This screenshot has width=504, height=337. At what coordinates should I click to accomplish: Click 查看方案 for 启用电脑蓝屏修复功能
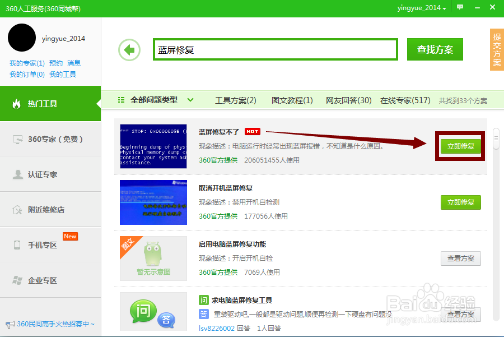pyautogui.click(x=461, y=258)
